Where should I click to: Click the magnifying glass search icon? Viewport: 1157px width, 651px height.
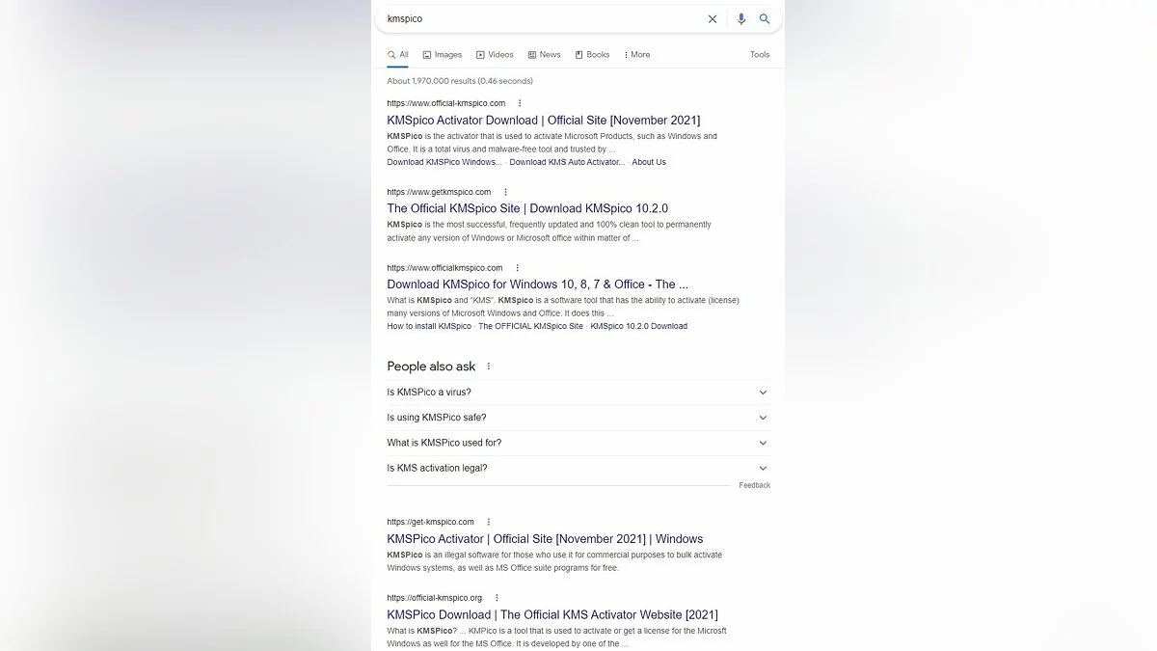(765, 19)
